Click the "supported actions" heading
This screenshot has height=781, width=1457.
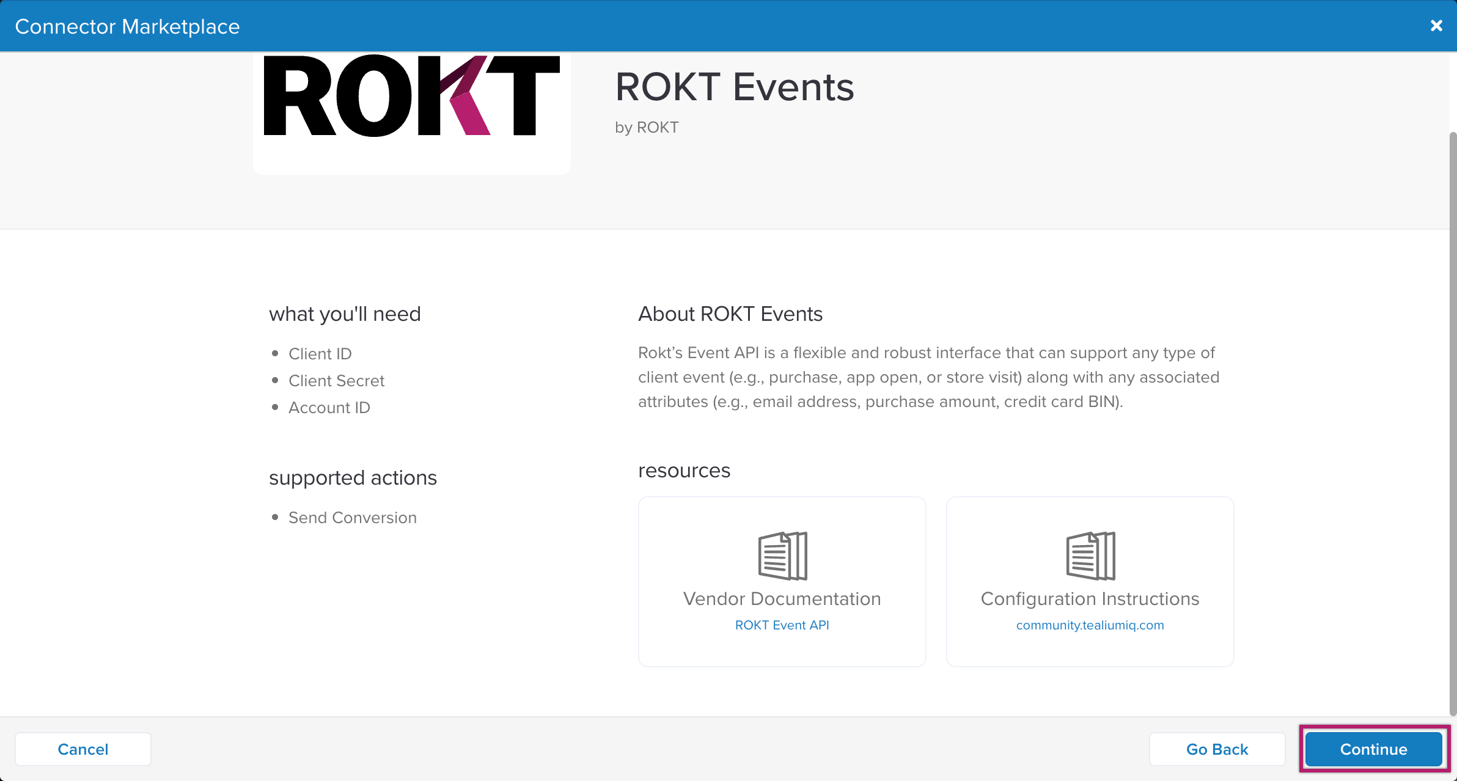coord(353,478)
